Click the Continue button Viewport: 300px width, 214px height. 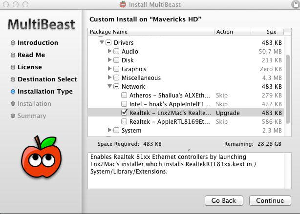(270, 201)
